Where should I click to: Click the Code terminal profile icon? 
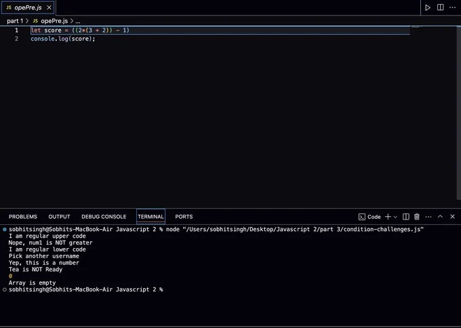pyautogui.click(x=361, y=217)
